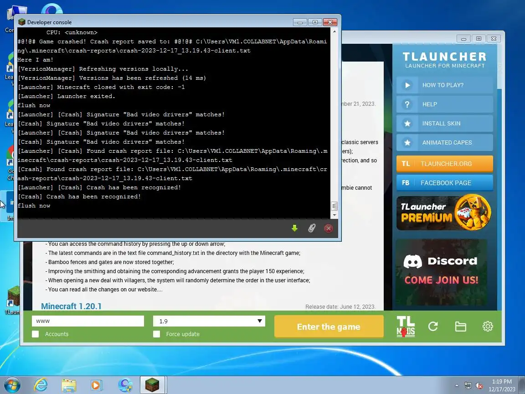
Task: Click the "Here I am!" console line
Action: [x=36, y=60]
